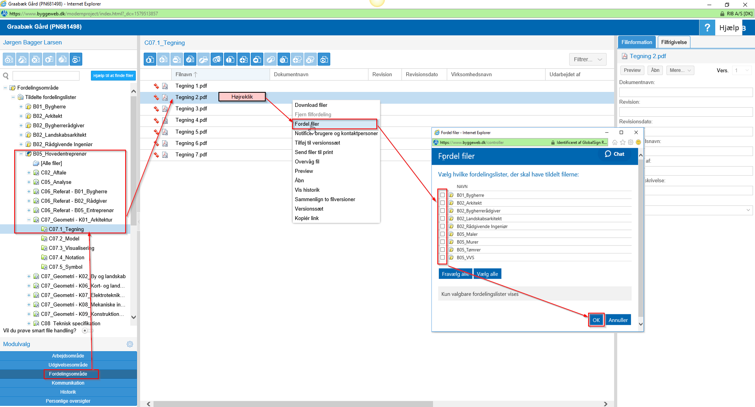Check the B01_Bygherre distribution list checkbox
The width and height of the screenshot is (755, 407).
pos(442,195)
